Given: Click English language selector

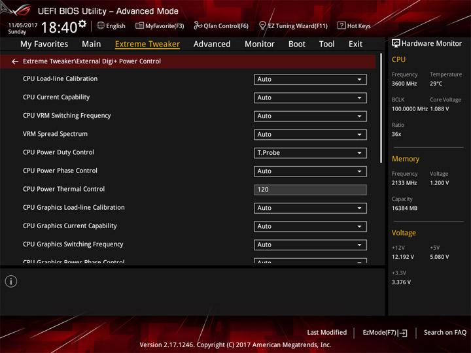Looking at the screenshot, I should click(x=115, y=26).
